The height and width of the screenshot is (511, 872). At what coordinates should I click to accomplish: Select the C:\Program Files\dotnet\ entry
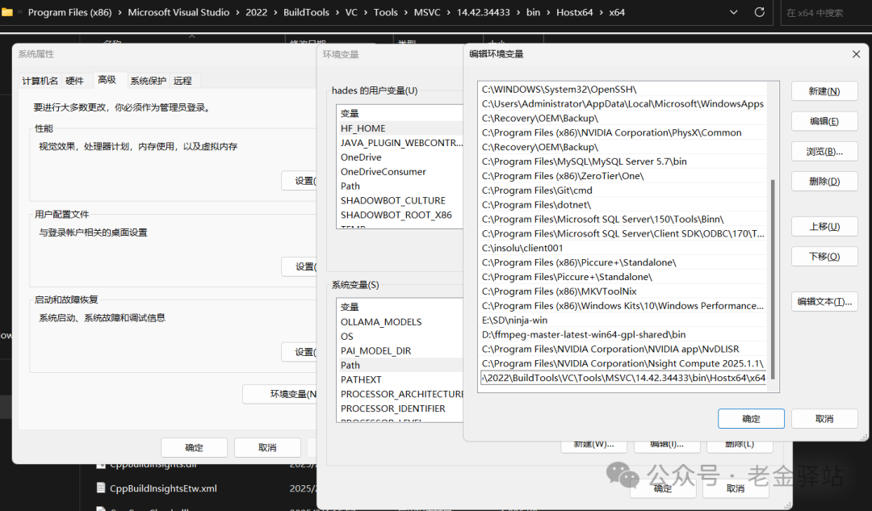(622, 204)
